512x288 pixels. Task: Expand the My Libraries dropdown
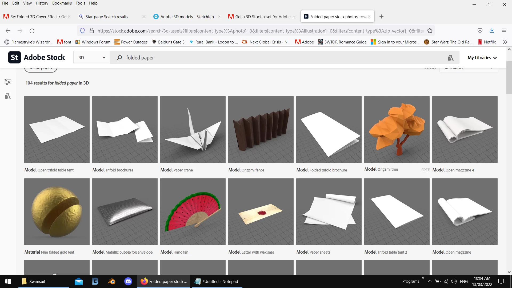tap(482, 58)
